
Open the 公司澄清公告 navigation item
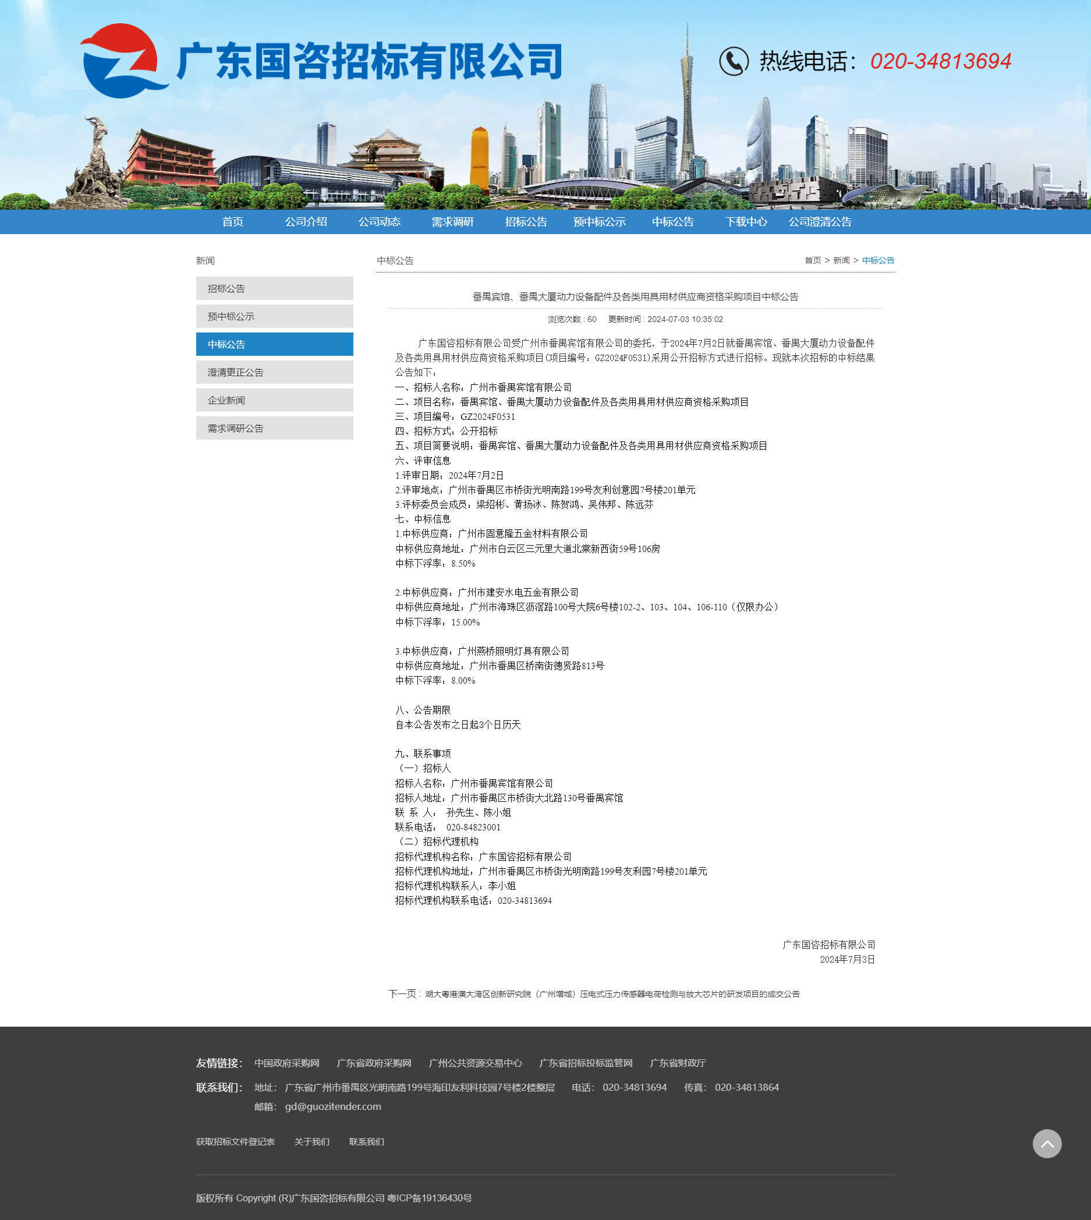click(x=820, y=222)
